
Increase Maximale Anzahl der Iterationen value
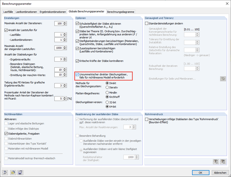(x=65, y=22)
